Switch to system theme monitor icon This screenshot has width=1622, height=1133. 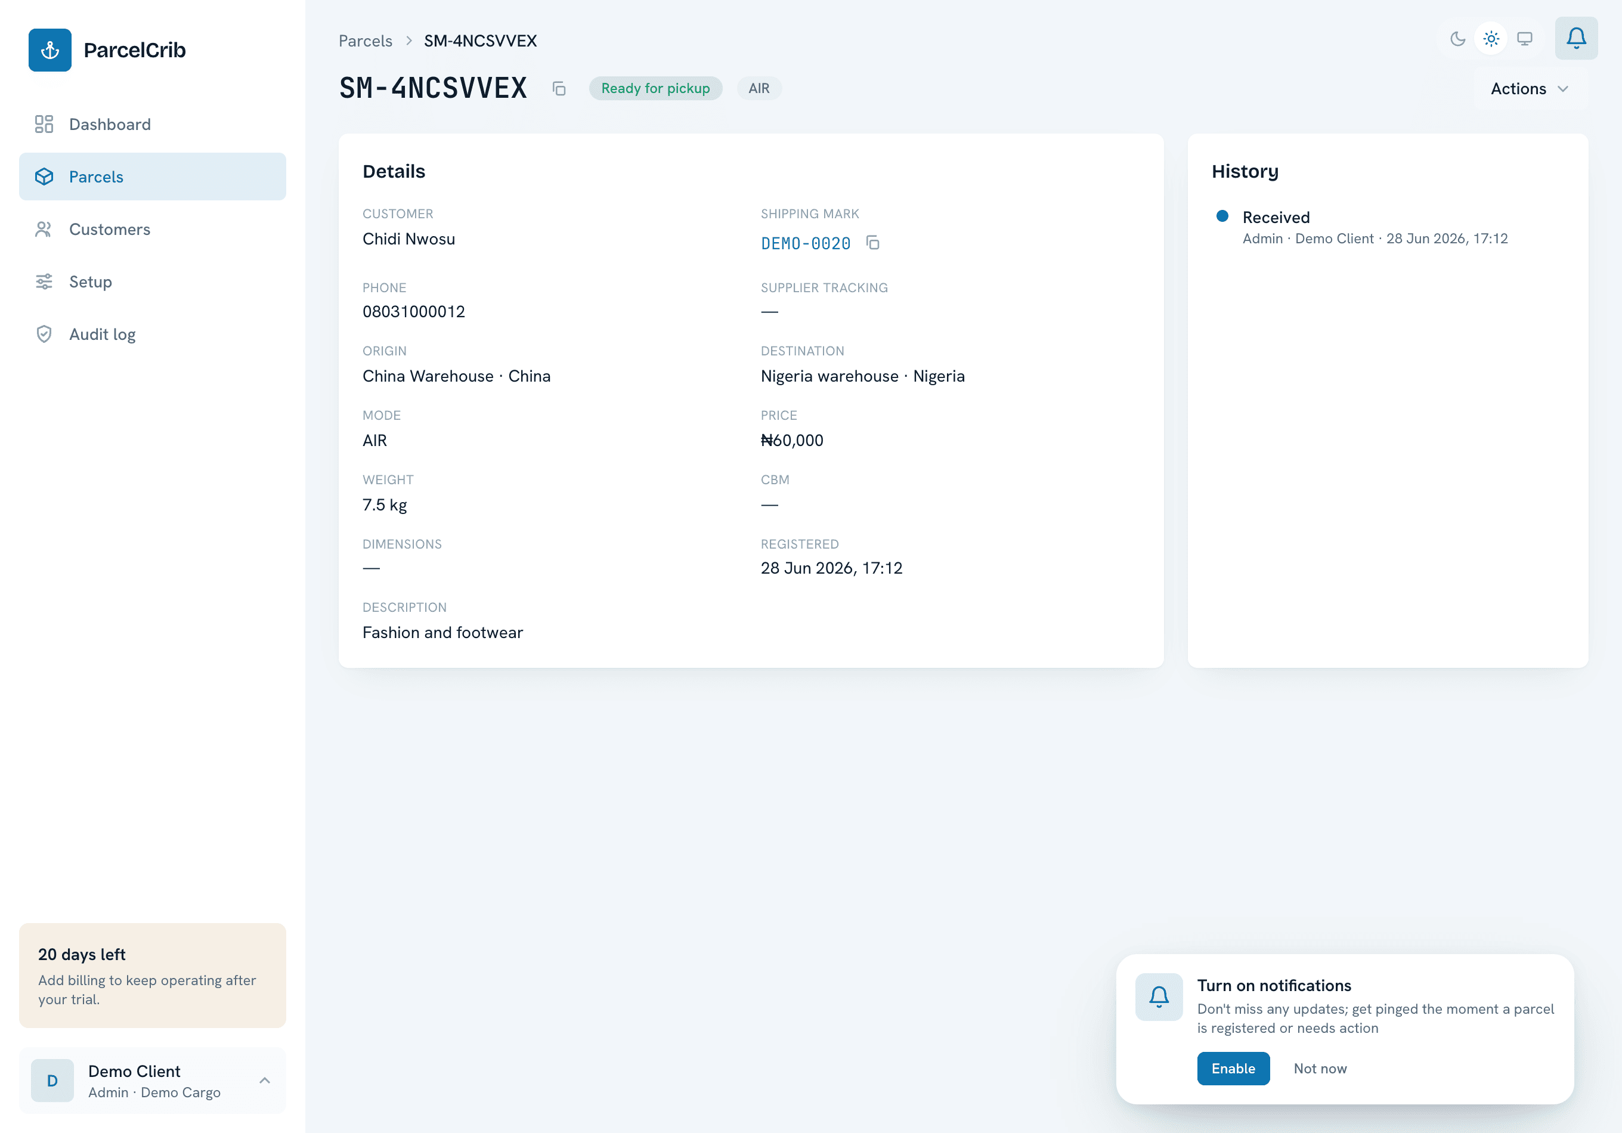1525,39
